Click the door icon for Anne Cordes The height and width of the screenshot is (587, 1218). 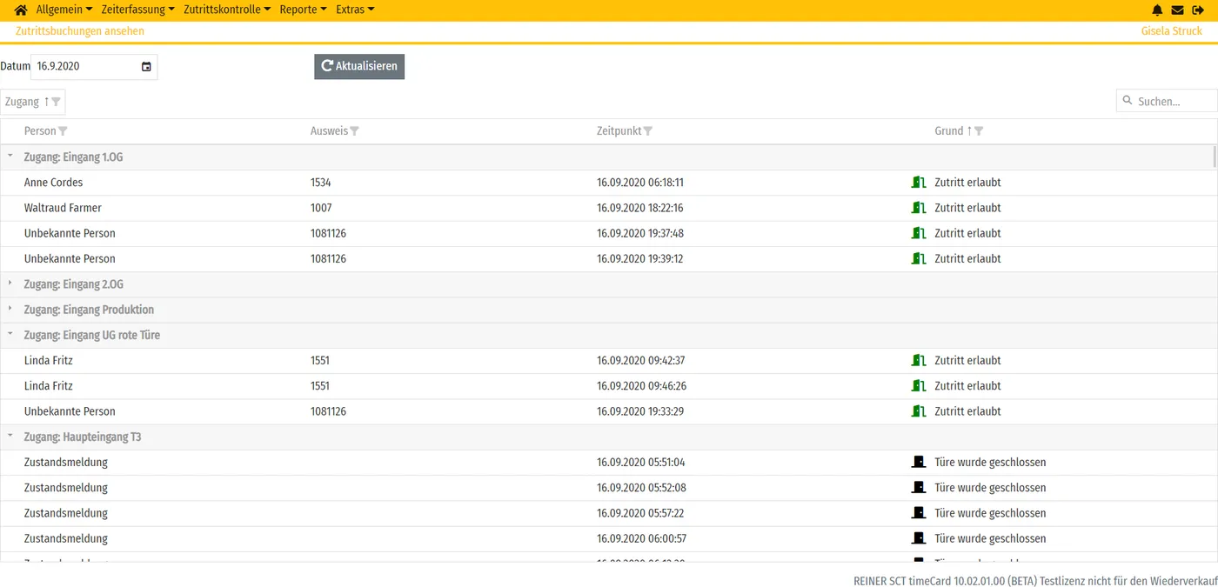click(x=918, y=183)
